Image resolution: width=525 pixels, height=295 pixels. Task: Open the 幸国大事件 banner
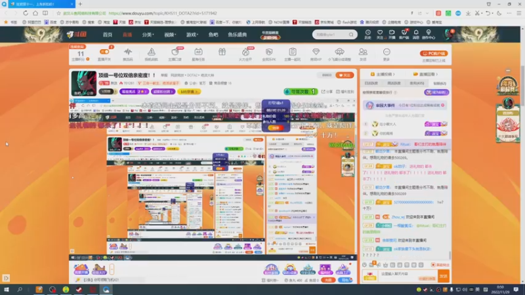pos(406,106)
